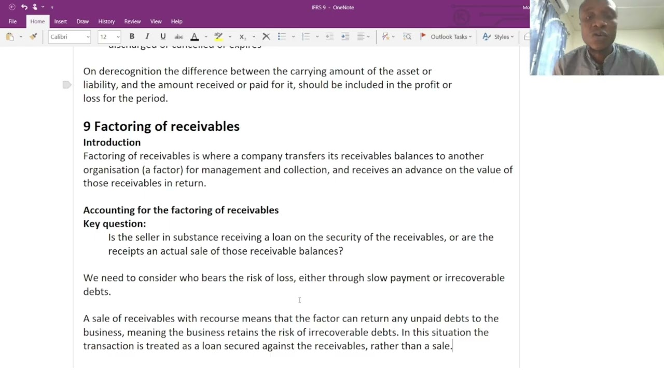
Task: Open the font size 12 box
Action: (109, 37)
